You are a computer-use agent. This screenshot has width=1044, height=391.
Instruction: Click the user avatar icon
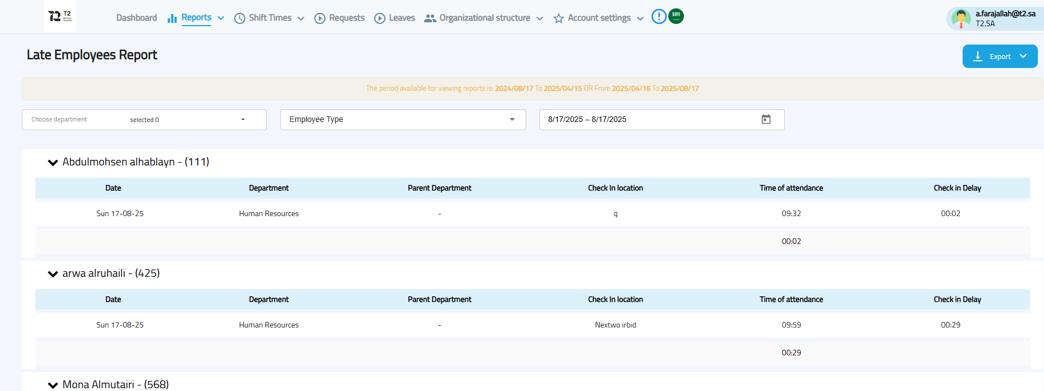(x=960, y=18)
